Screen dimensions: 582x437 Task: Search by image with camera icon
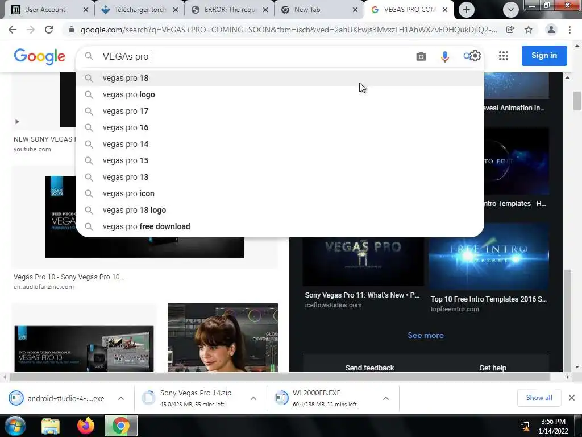pyautogui.click(x=421, y=56)
